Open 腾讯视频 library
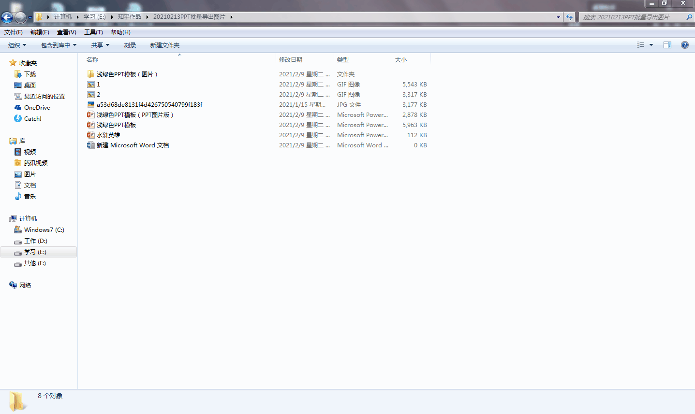Screen dimensions: 695x414 [36, 163]
